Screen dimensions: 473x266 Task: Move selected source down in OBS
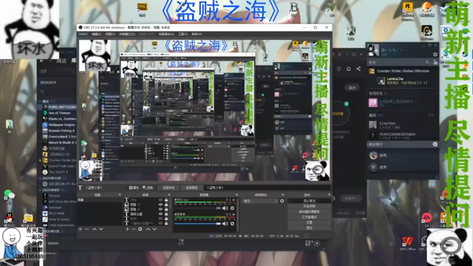154,229
